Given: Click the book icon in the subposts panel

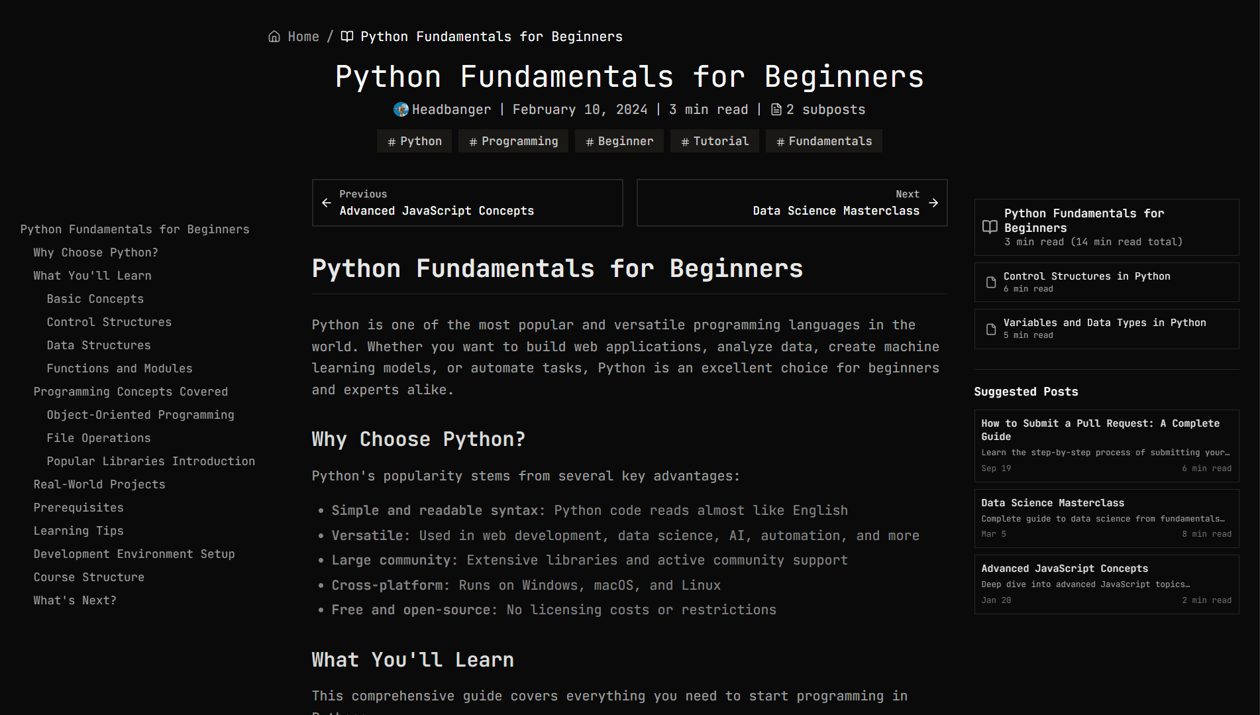Looking at the screenshot, I should (990, 227).
